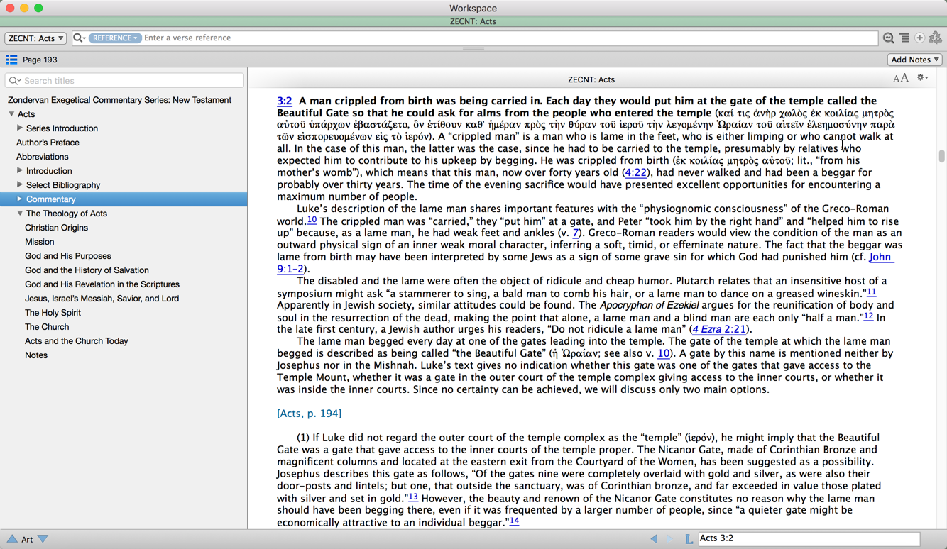The height and width of the screenshot is (549, 947).
Task: Click the ZECNT: Acts pane title
Action: click(x=591, y=79)
